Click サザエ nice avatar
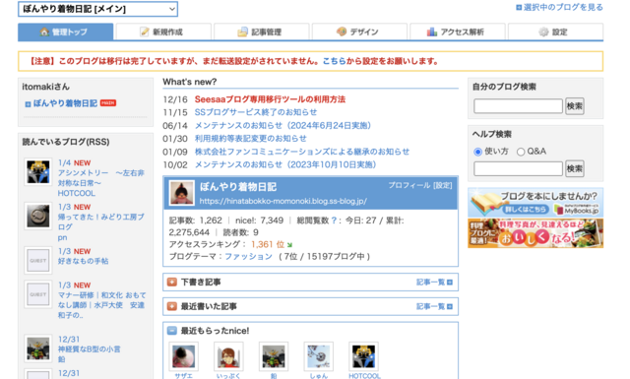Image resolution: width=630 pixels, height=379 pixels. 184,356
